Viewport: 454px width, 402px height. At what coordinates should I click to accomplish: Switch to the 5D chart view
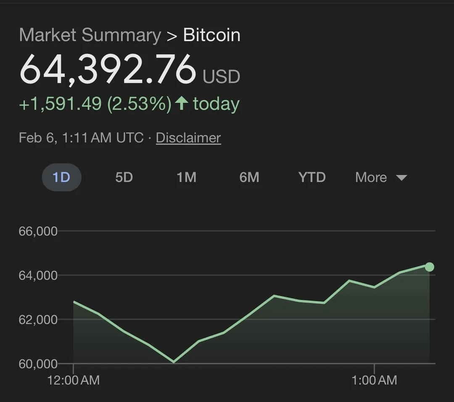point(124,177)
